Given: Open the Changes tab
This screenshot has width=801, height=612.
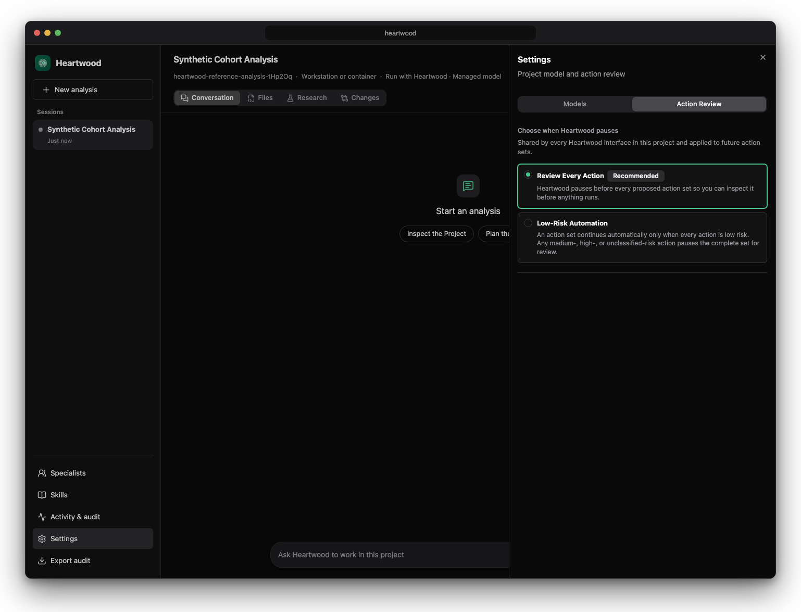Looking at the screenshot, I should click(x=360, y=98).
